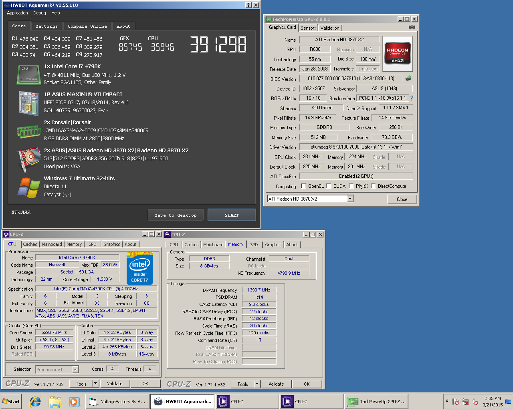Expand Tools dropdown arrow in right CPU-Z
Image resolution: width=513 pixels, height=410 pixels.
tap(257, 384)
